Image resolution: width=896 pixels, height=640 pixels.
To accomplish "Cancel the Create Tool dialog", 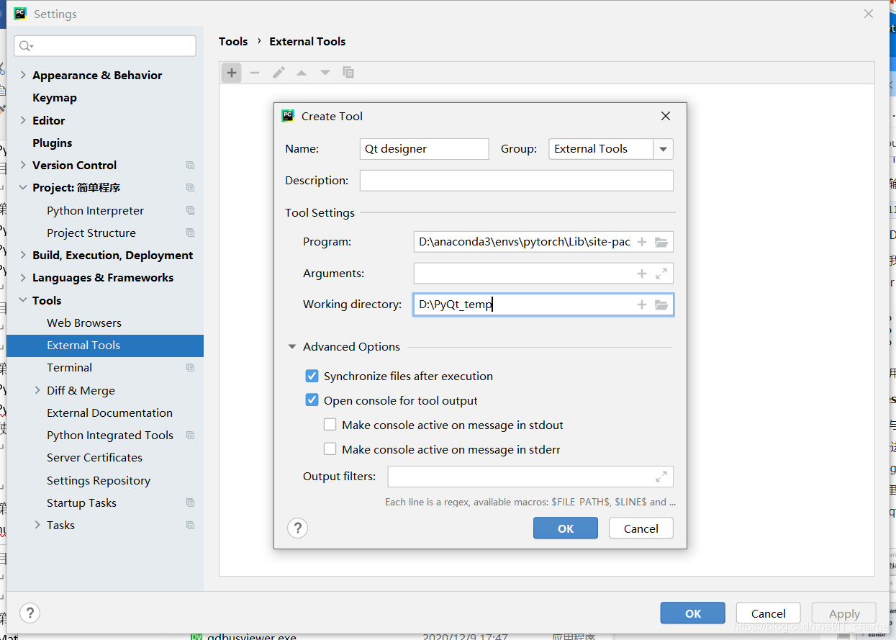I will click(641, 528).
